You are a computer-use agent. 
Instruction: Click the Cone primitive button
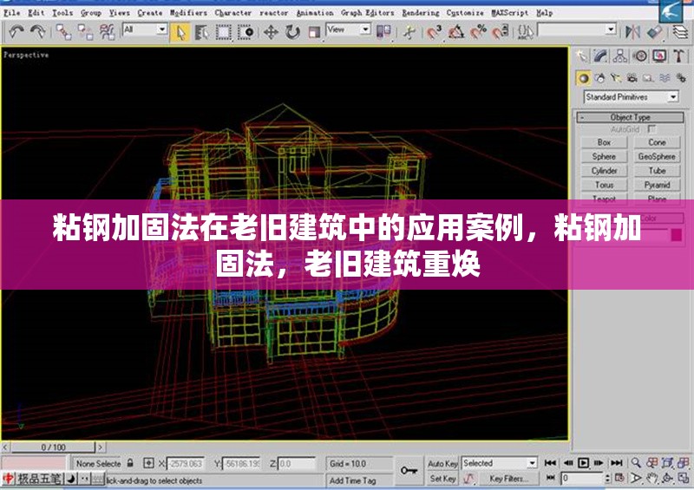point(657,142)
